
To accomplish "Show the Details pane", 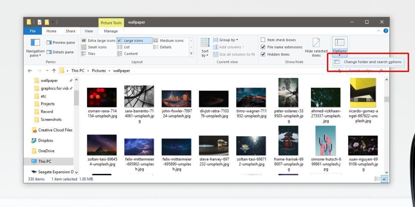I will click(61, 52).
